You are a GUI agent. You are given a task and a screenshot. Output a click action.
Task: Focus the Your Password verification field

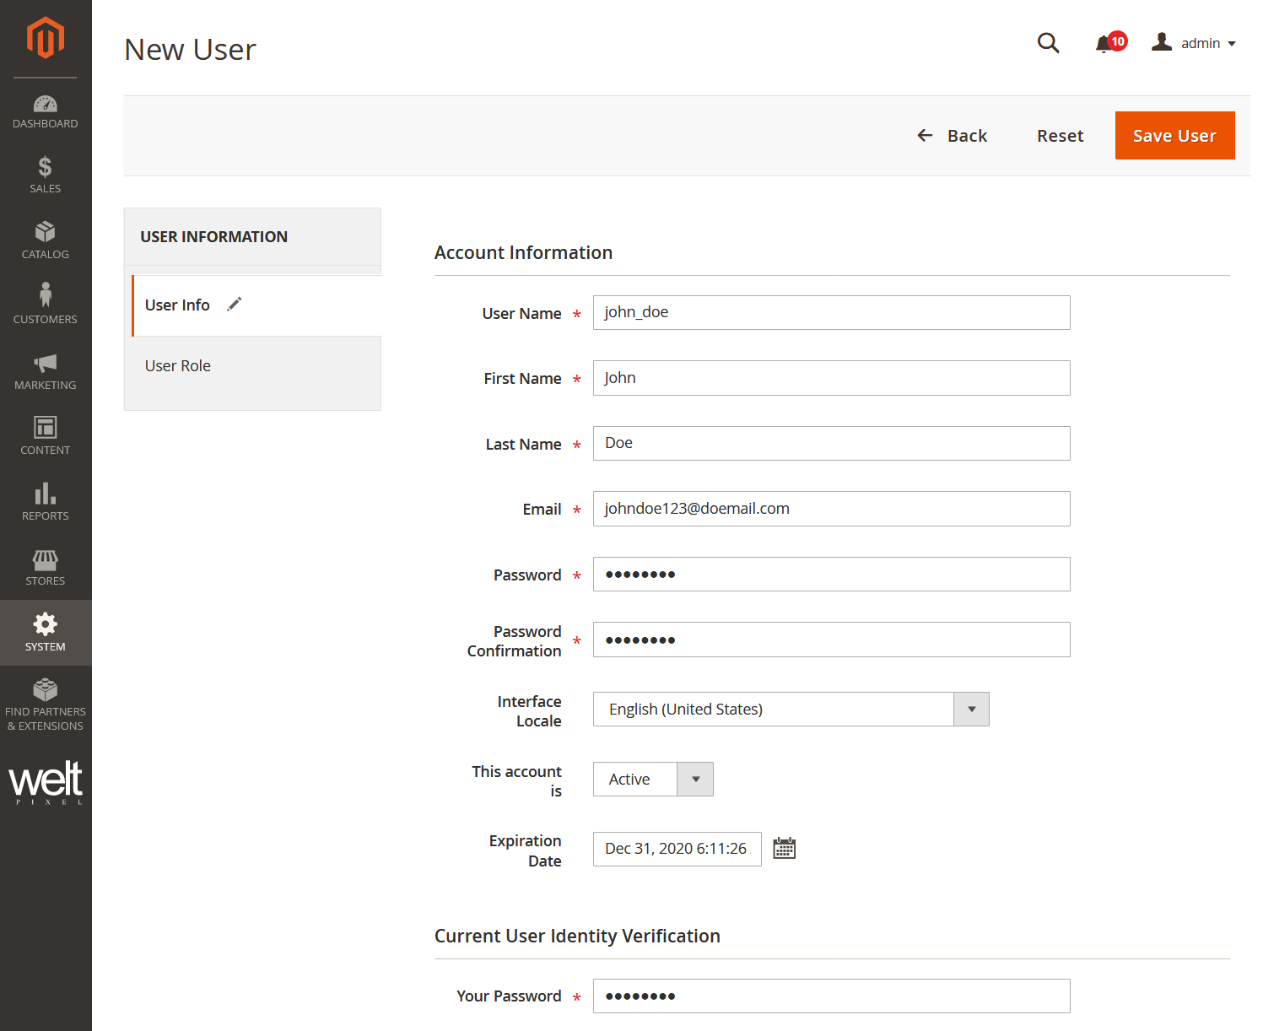[832, 996]
